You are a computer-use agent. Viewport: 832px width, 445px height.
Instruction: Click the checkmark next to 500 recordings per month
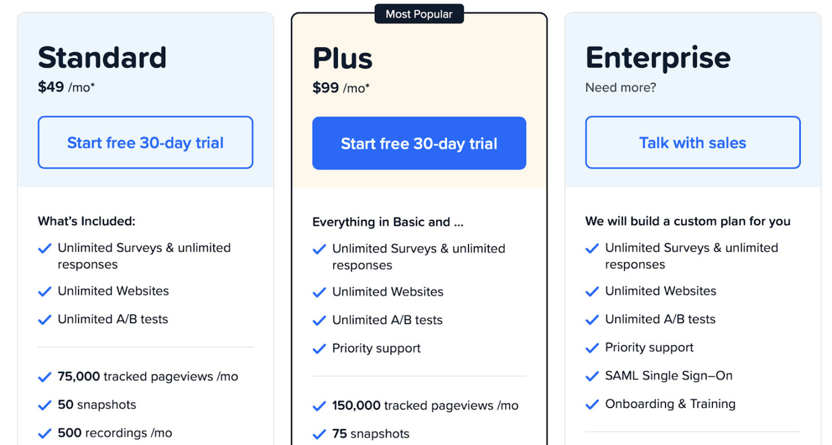click(x=44, y=433)
